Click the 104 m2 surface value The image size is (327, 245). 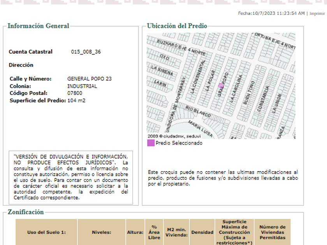[76, 100]
